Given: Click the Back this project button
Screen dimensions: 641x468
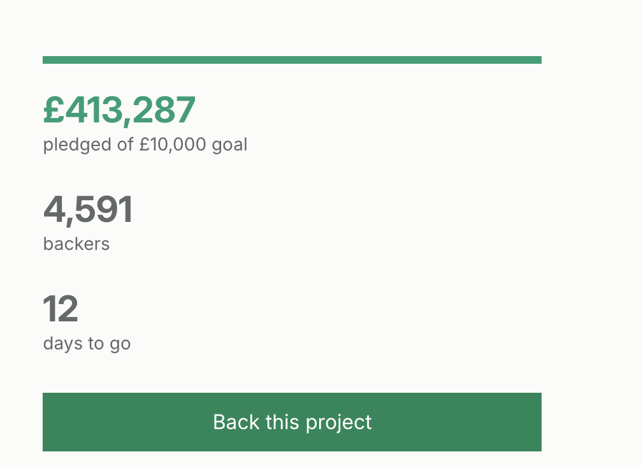Looking at the screenshot, I should (292, 422).
